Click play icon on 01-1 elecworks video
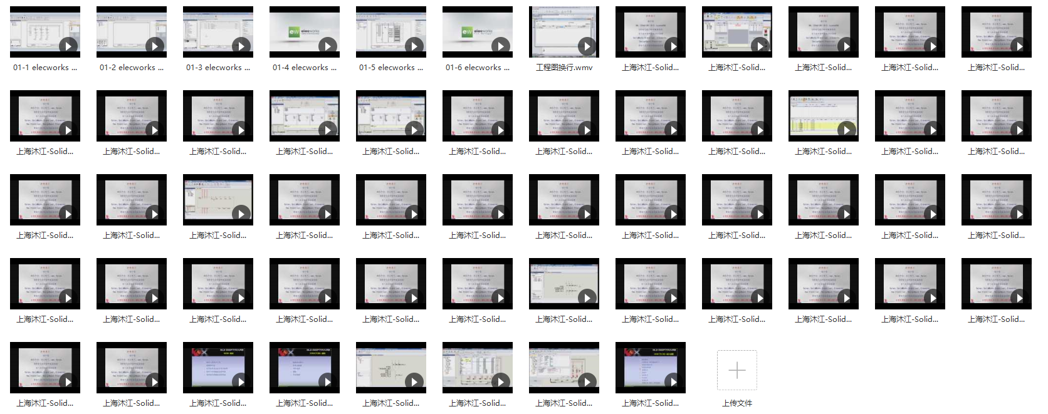This screenshot has width=1048, height=414. (68, 46)
